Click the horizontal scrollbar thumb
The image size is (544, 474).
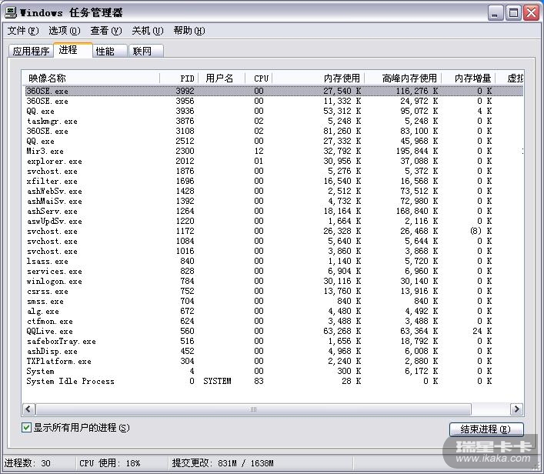(x=253, y=409)
